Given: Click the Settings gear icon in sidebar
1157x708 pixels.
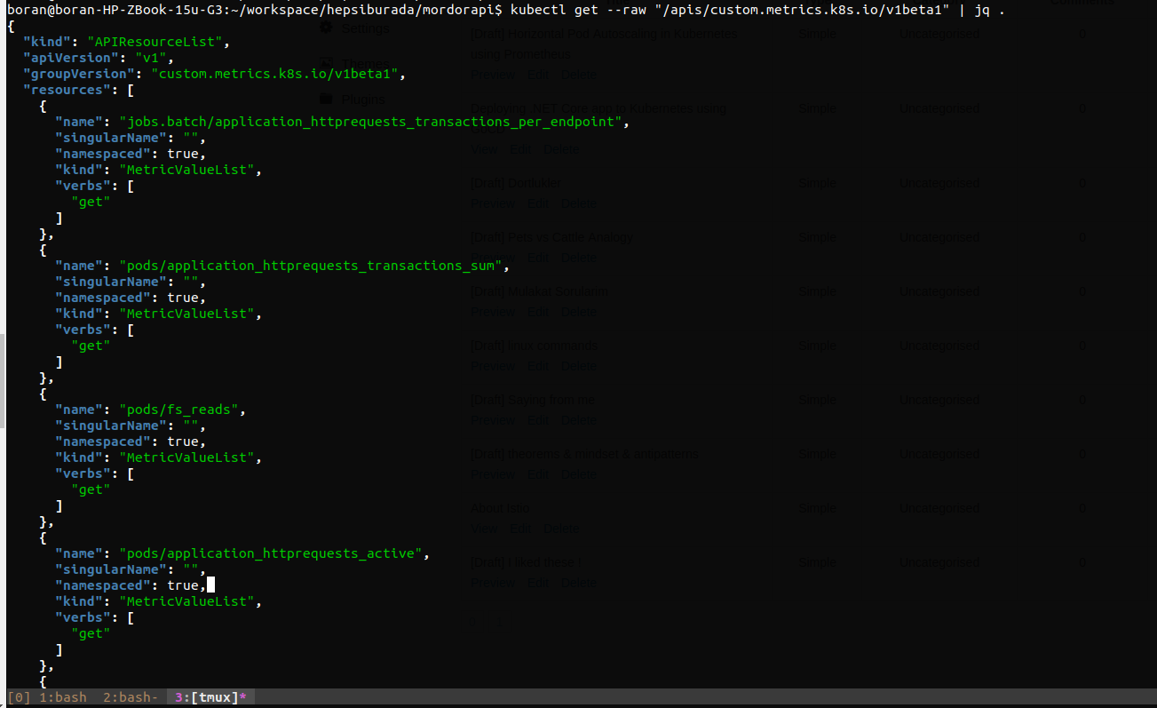Looking at the screenshot, I should coord(326,28).
